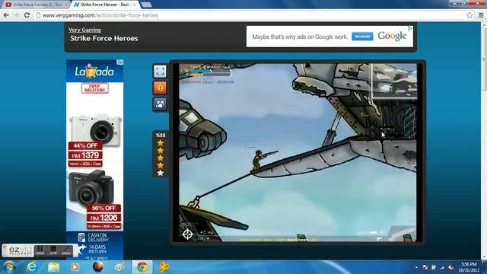Click the RM 1206 price tag
The image size is (487, 274).
tap(103, 218)
